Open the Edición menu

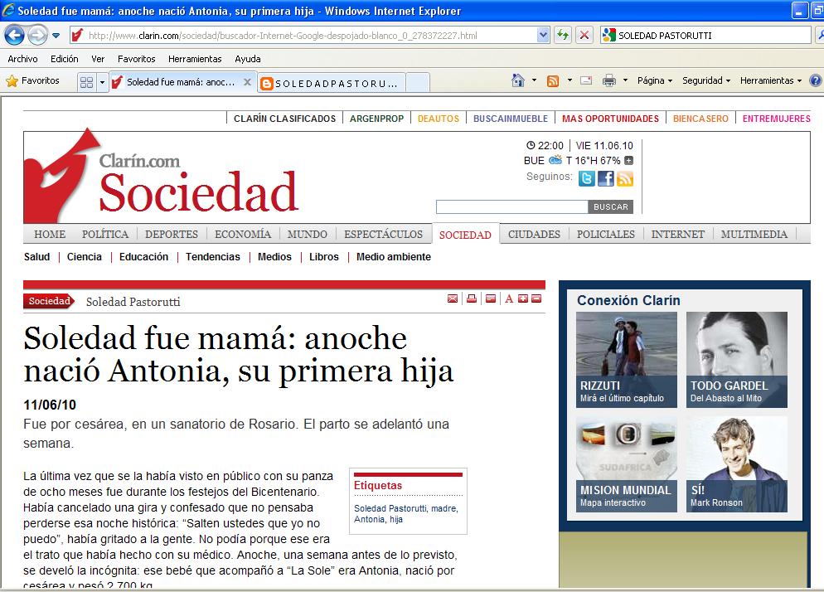(64, 59)
